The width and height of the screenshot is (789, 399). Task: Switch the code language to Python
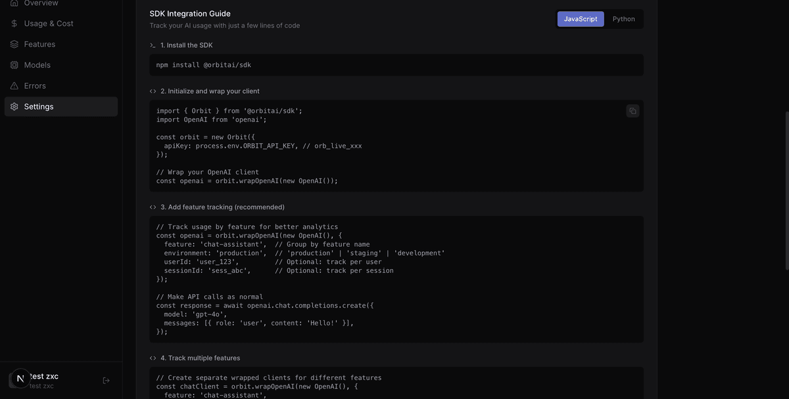pyautogui.click(x=623, y=18)
